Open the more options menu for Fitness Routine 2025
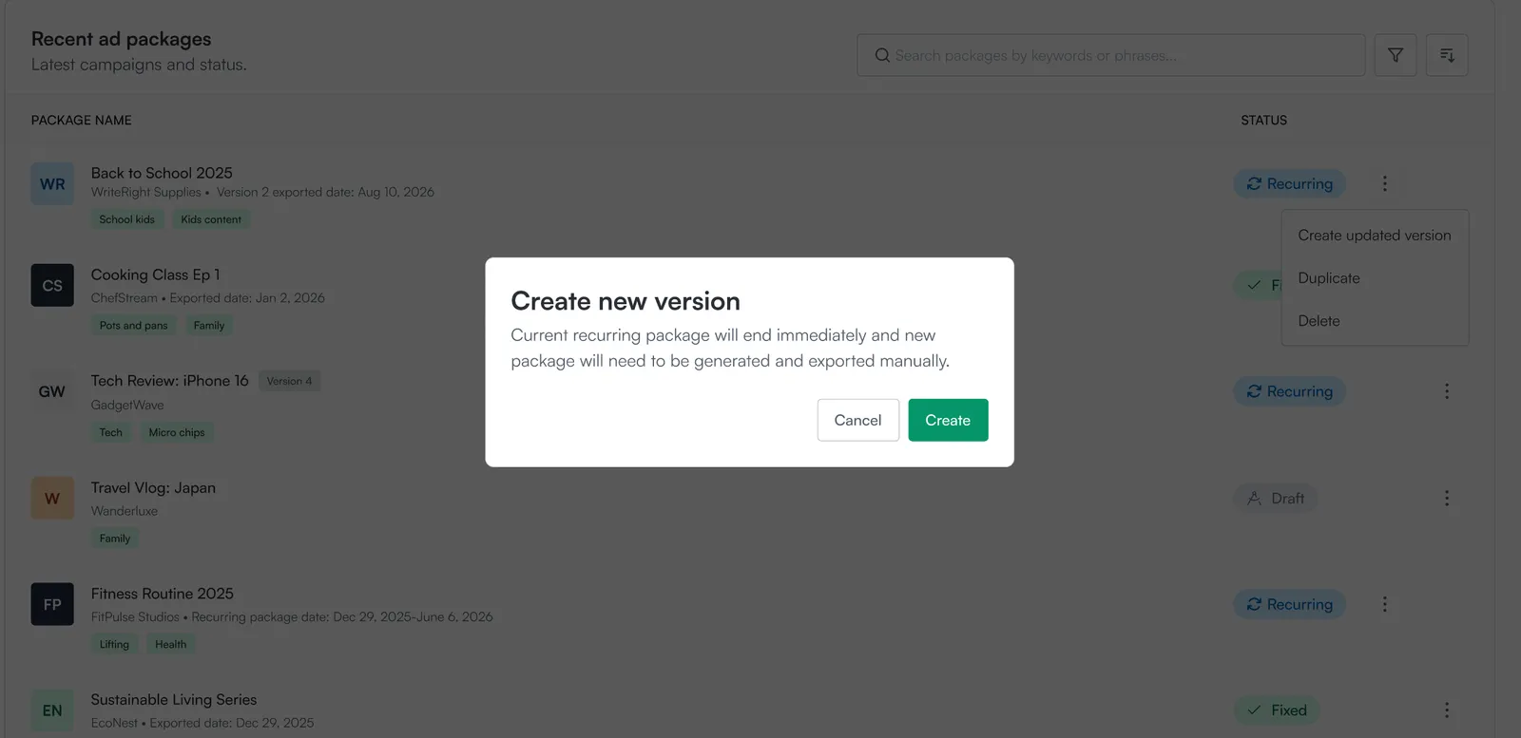This screenshot has width=1521, height=738. [x=1385, y=604]
